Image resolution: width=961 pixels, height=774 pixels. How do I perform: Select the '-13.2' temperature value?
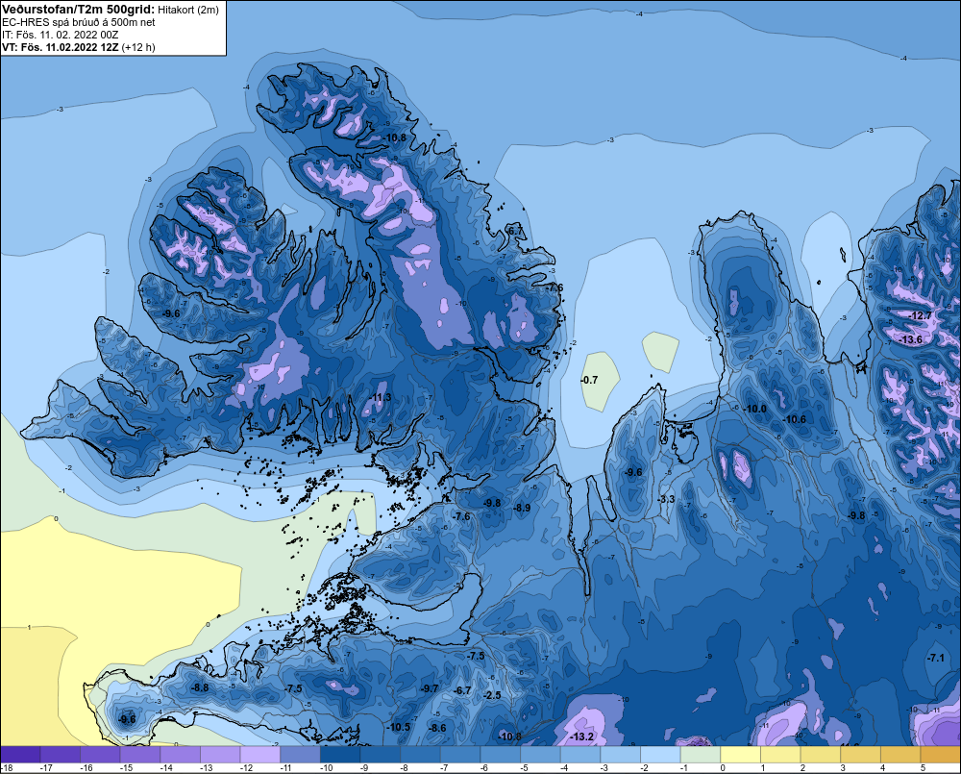point(581,737)
